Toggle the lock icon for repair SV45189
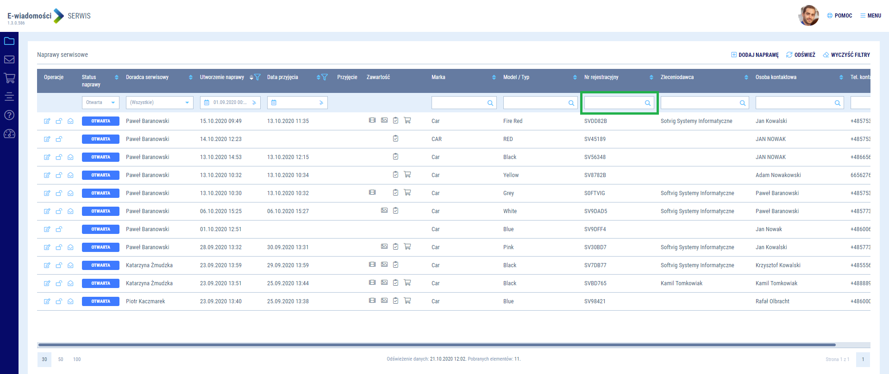The height and width of the screenshot is (374, 889). pyautogui.click(x=59, y=139)
